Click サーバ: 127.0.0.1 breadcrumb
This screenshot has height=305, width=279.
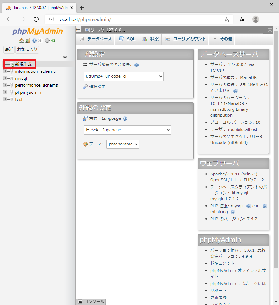[x=108, y=30]
